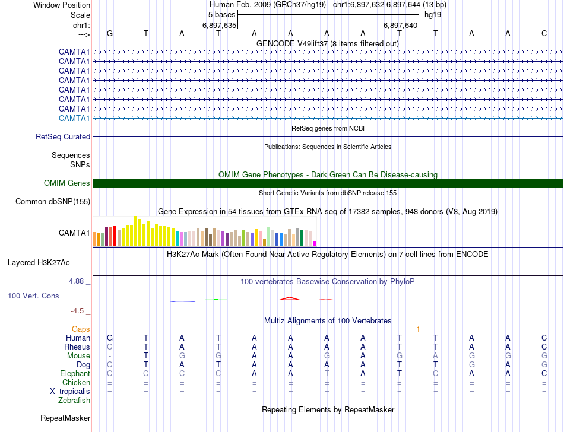Click the 5 bases scale bar
The image size is (564, 432).
click(x=328, y=15)
